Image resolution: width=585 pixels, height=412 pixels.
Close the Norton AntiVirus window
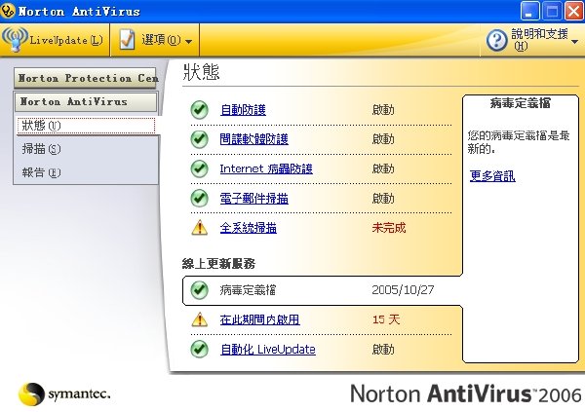[573, 11]
